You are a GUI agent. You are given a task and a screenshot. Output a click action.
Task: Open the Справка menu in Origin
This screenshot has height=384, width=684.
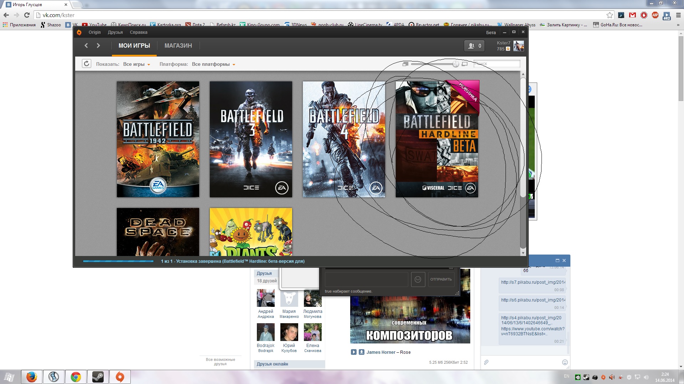[x=139, y=32]
